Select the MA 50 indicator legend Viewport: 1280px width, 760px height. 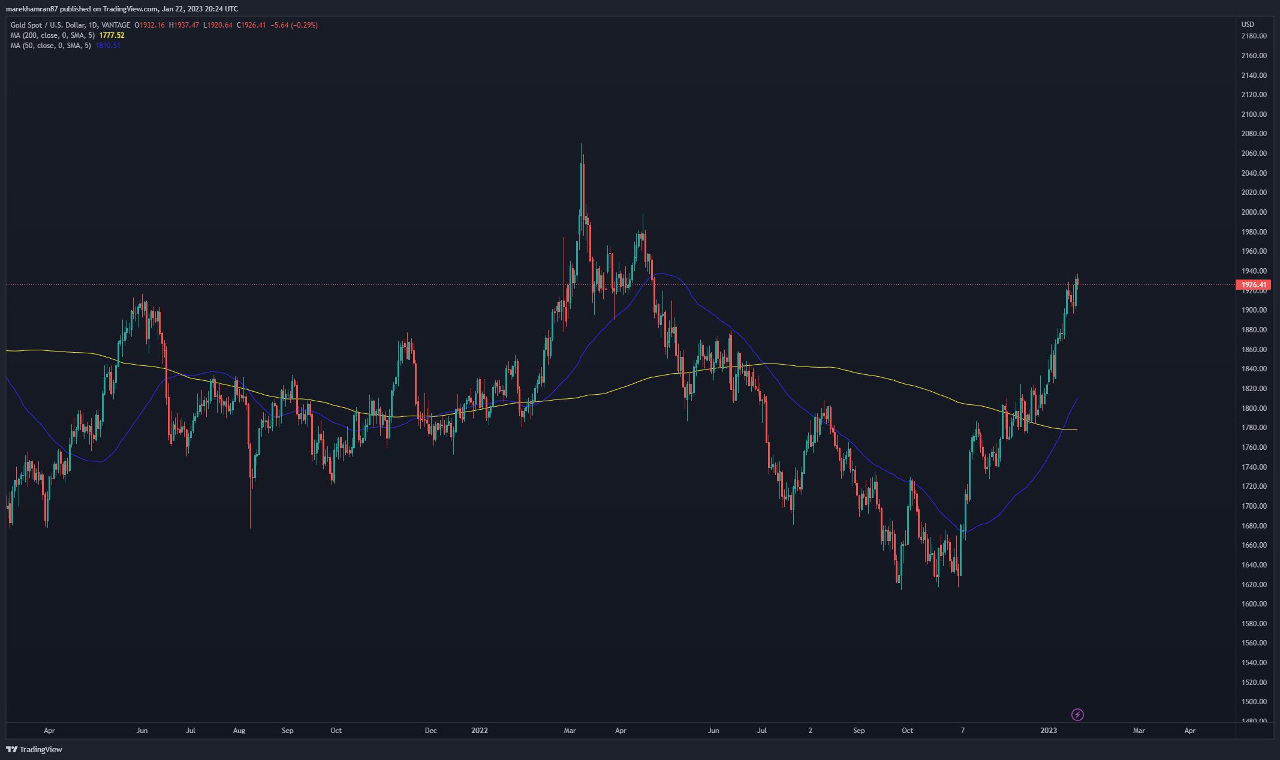pyautogui.click(x=50, y=46)
